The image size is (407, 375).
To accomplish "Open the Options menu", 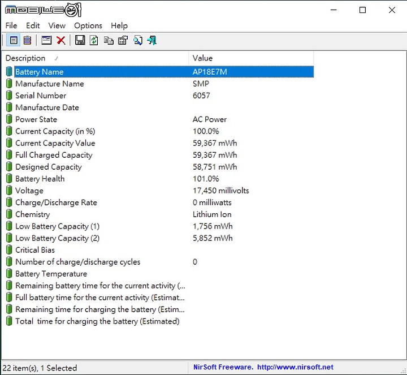I will (88, 25).
